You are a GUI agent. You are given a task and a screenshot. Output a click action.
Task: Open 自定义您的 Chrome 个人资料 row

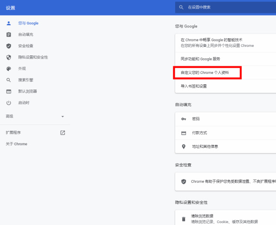(225, 72)
